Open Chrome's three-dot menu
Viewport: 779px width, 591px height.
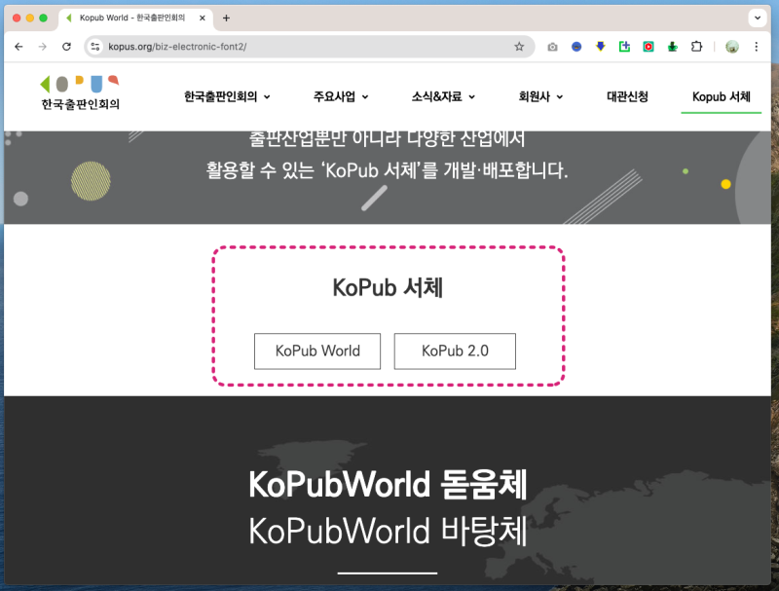pyautogui.click(x=757, y=47)
